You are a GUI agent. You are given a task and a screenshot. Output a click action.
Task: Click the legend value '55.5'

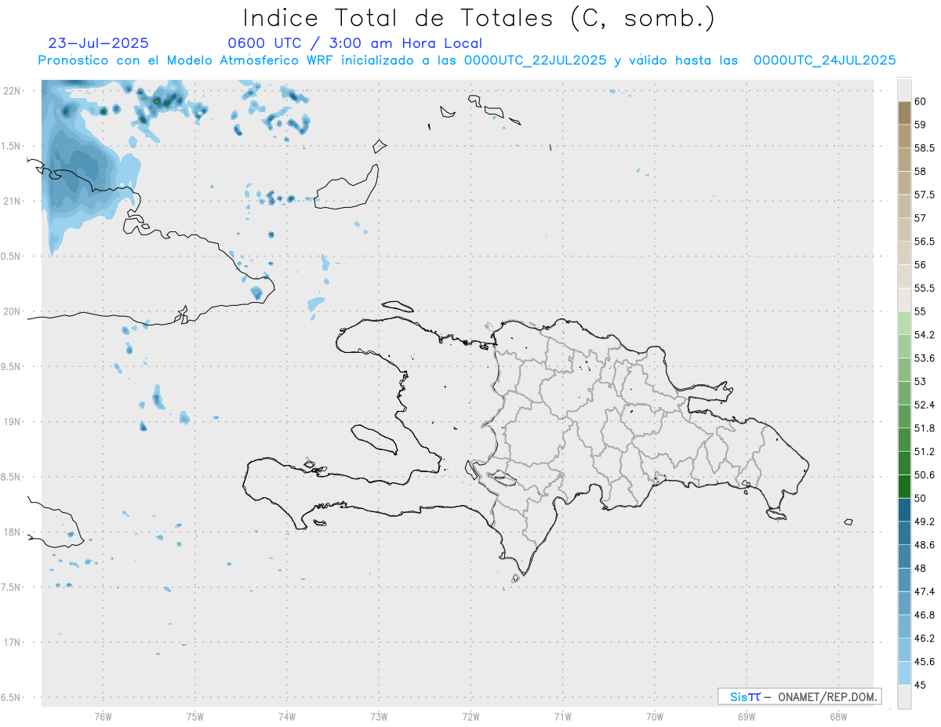click(924, 288)
